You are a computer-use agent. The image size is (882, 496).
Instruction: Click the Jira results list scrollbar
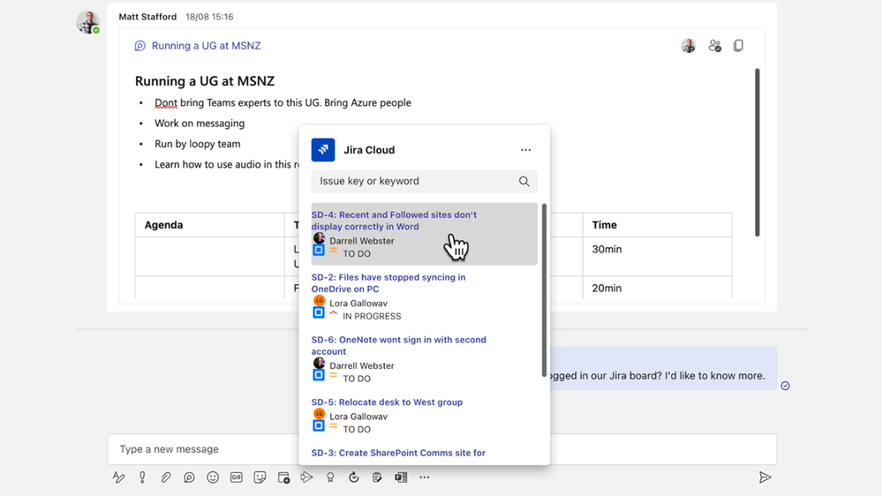click(544, 290)
